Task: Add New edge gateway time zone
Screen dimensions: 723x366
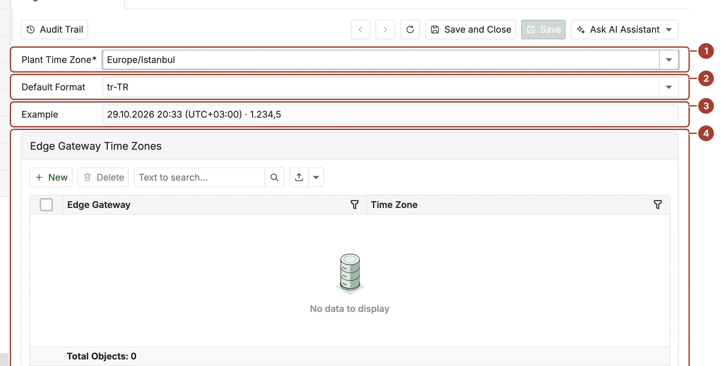Action: tap(51, 177)
